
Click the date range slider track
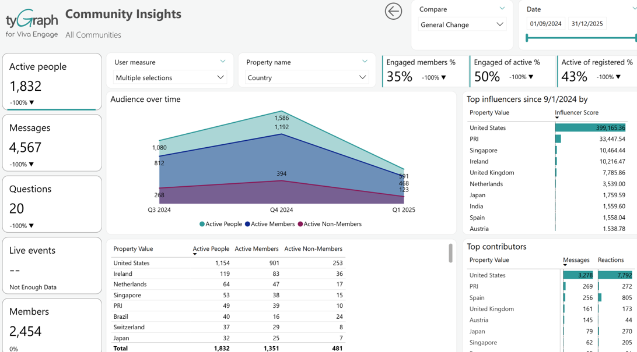(x=582, y=38)
